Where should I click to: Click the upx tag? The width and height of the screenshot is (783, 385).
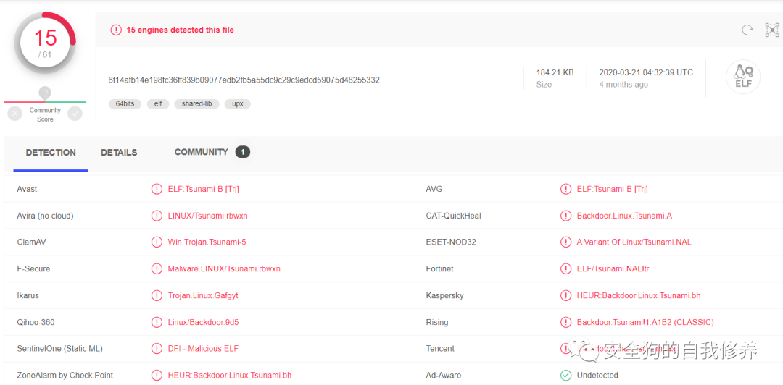pos(237,104)
